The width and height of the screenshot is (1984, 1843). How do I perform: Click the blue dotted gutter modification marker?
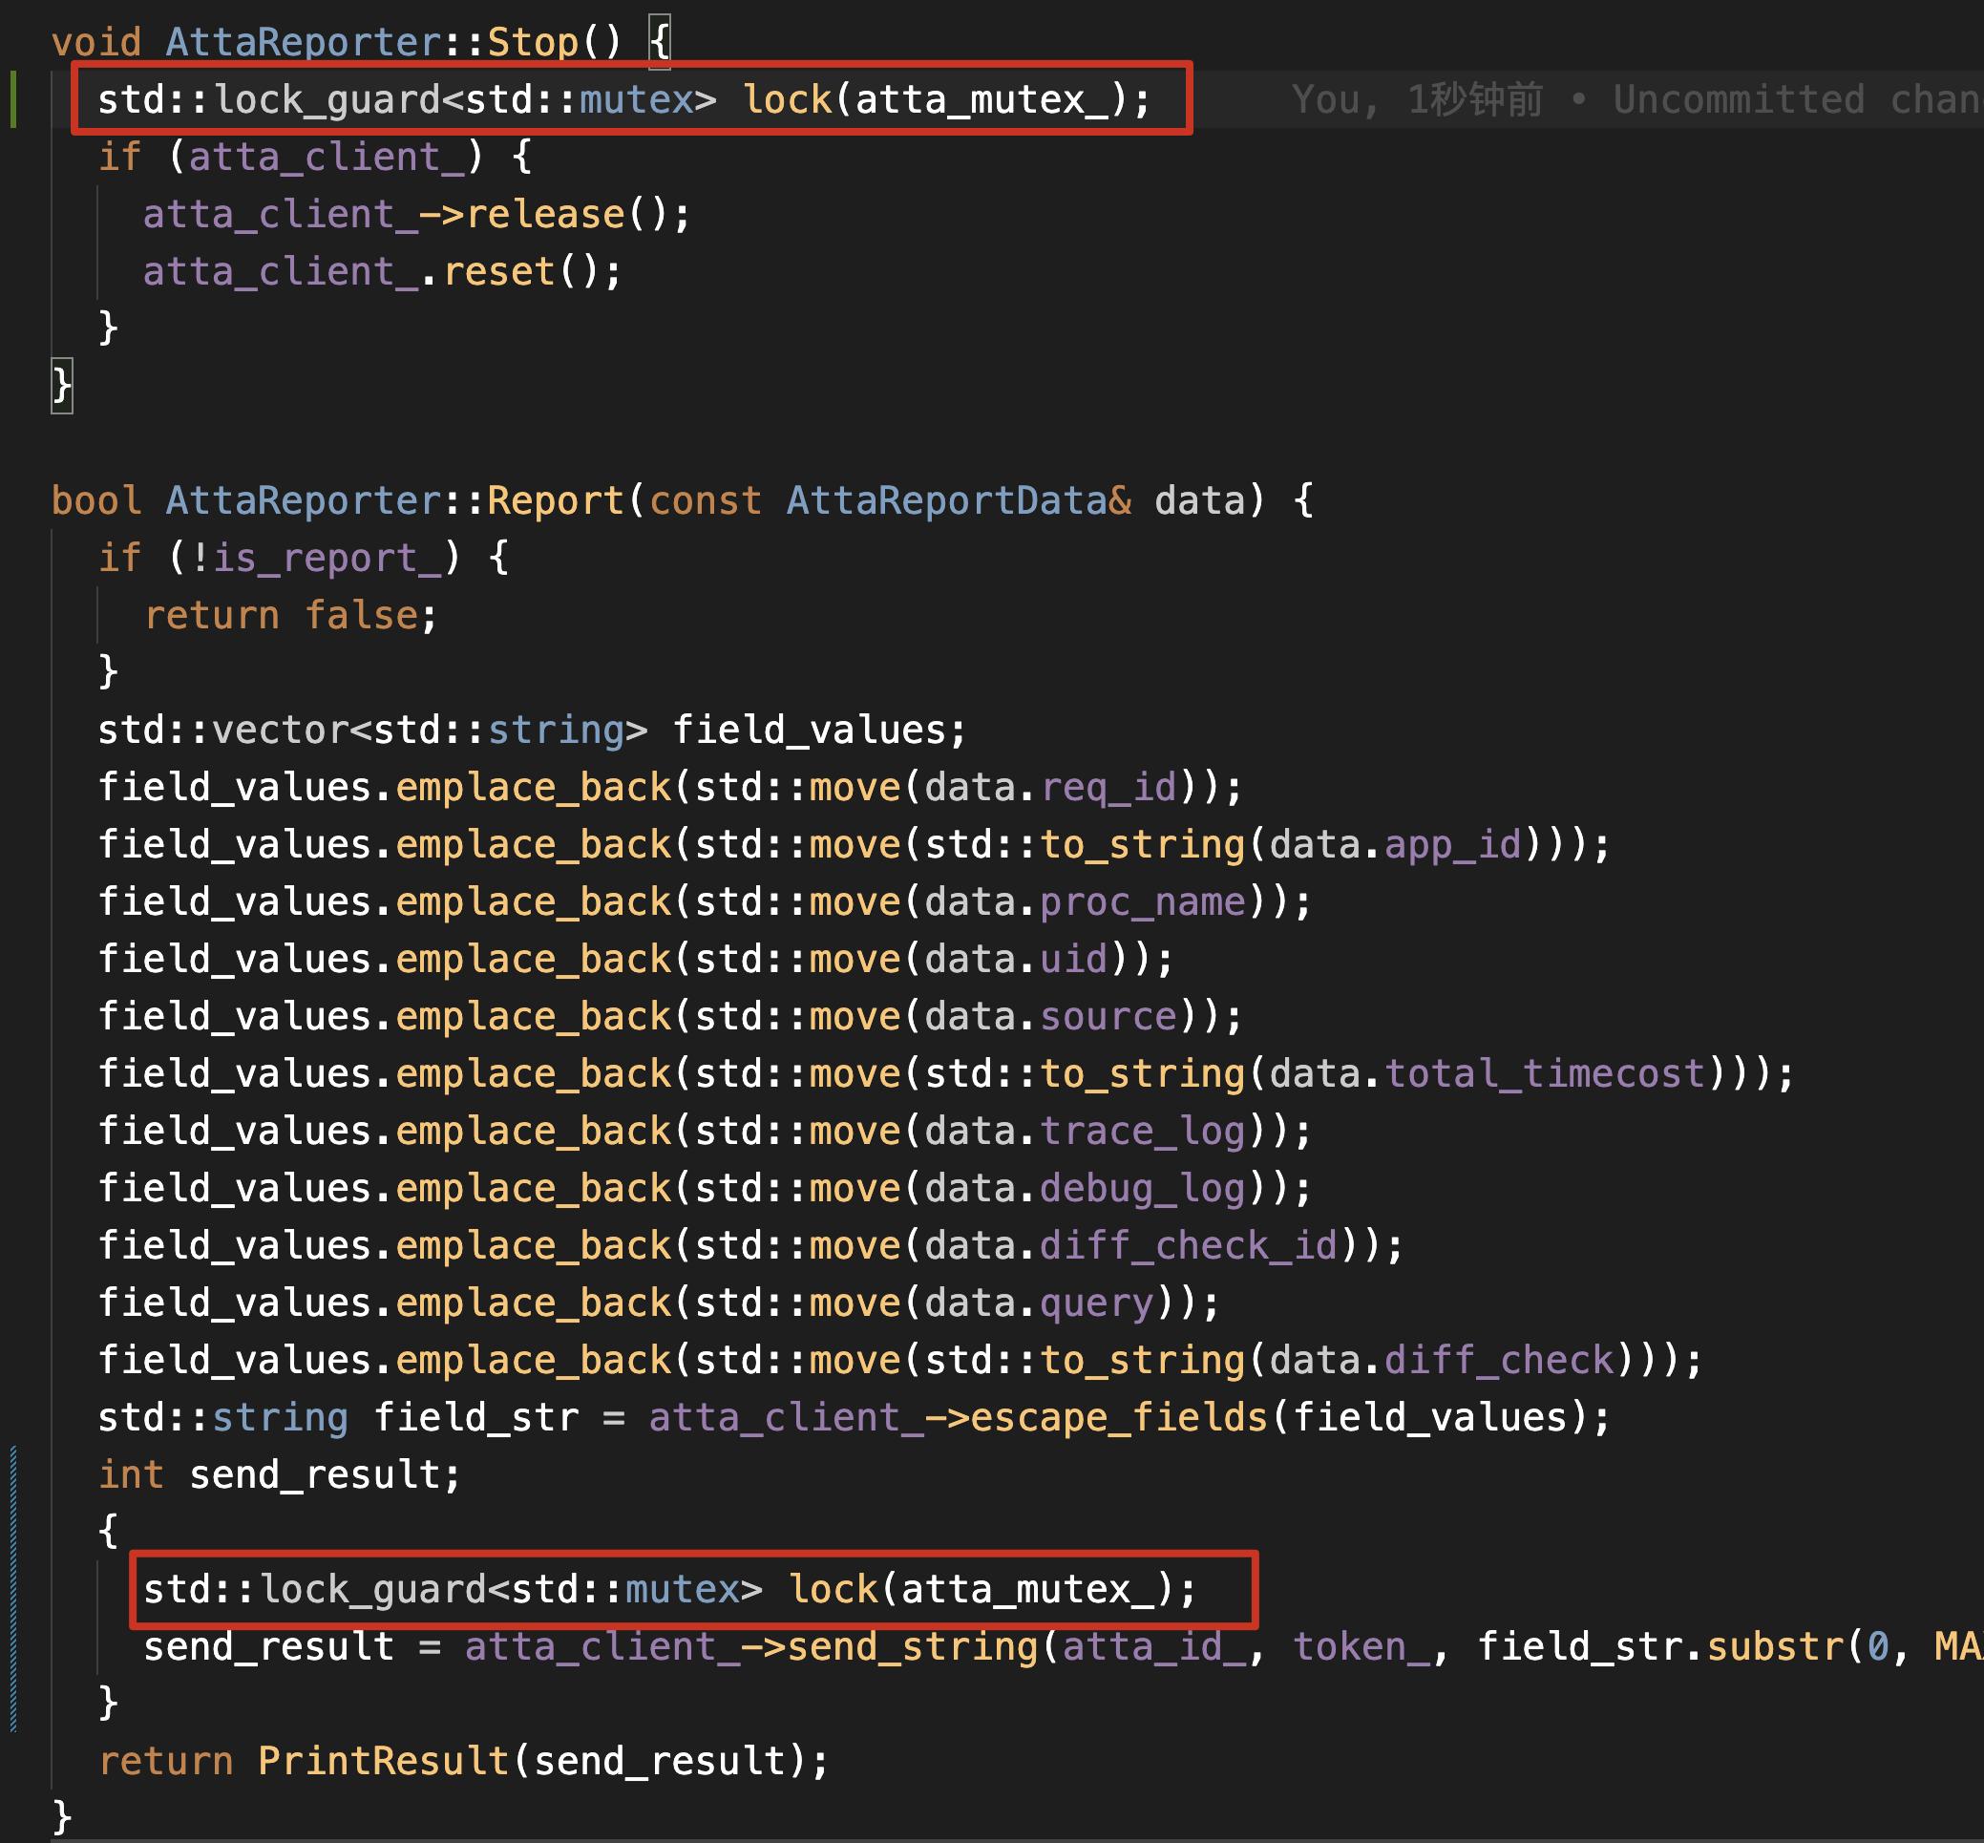(x=13, y=1588)
